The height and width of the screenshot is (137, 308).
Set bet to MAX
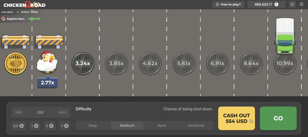tap(63, 112)
